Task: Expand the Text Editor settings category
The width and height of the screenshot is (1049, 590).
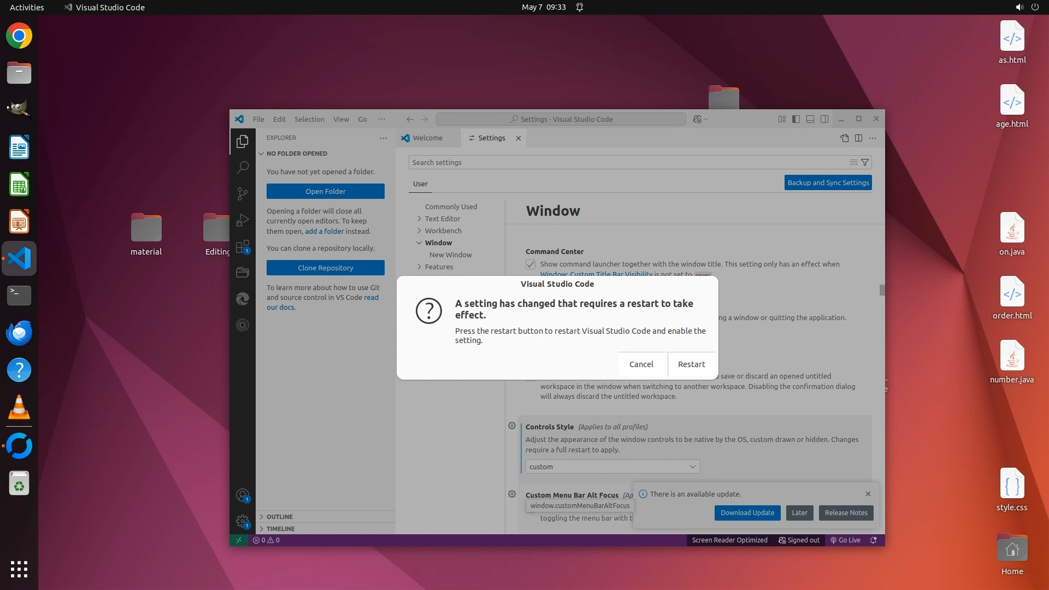Action: [x=442, y=219]
